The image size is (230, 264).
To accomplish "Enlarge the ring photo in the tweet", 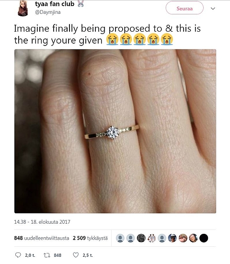I will [x=115, y=131].
